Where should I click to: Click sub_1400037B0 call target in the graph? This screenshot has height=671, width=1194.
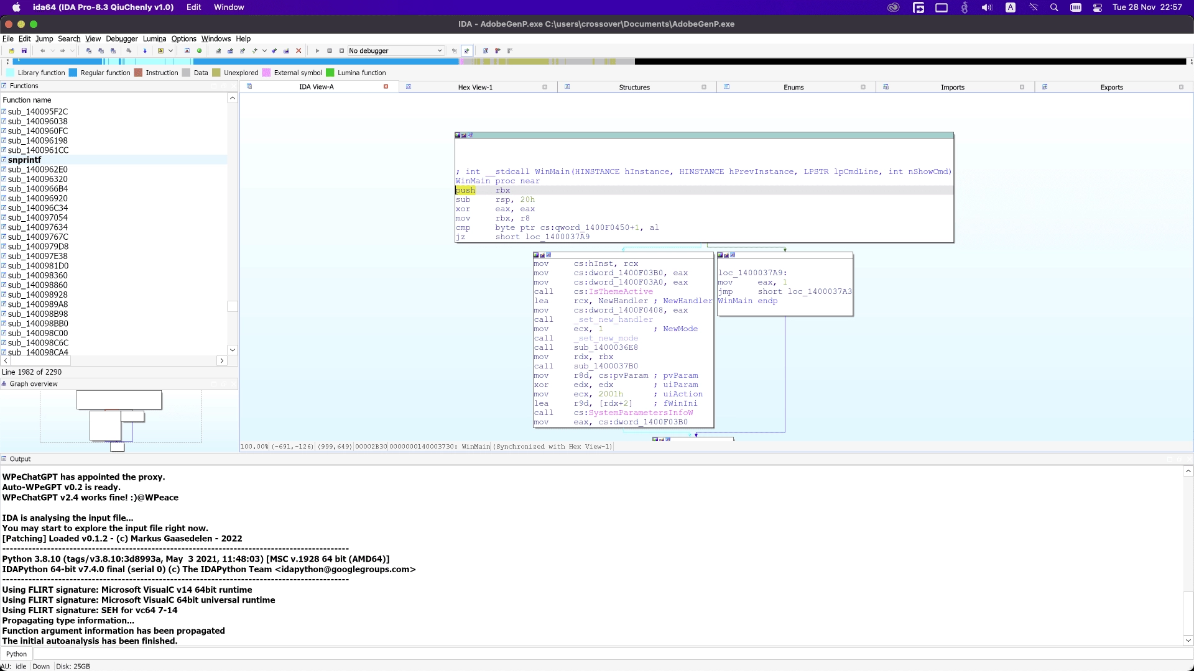[x=606, y=366]
